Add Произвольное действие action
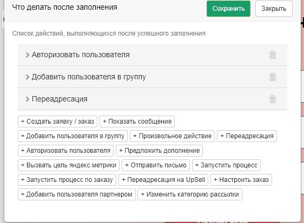304x223 pixels. pyautogui.click(x=172, y=136)
